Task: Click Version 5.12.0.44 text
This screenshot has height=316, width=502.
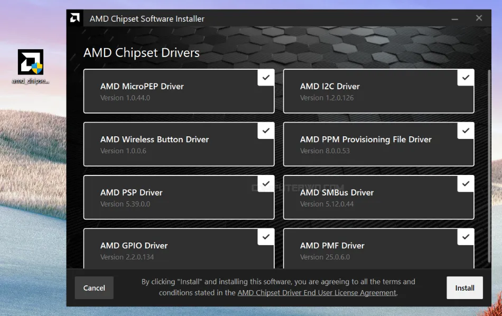Action: click(x=327, y=205)
